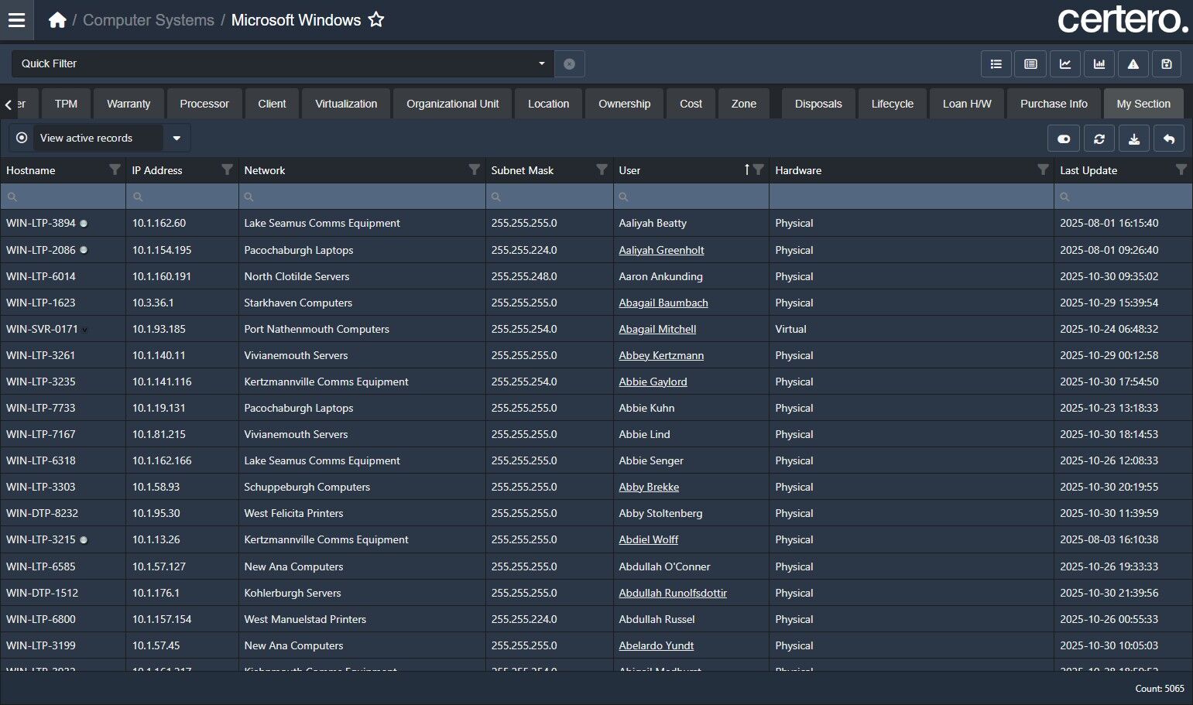Screen dimensions: 1193x705
Task: Open the View active records dropdown arrow
Action: tap(177, 139)
